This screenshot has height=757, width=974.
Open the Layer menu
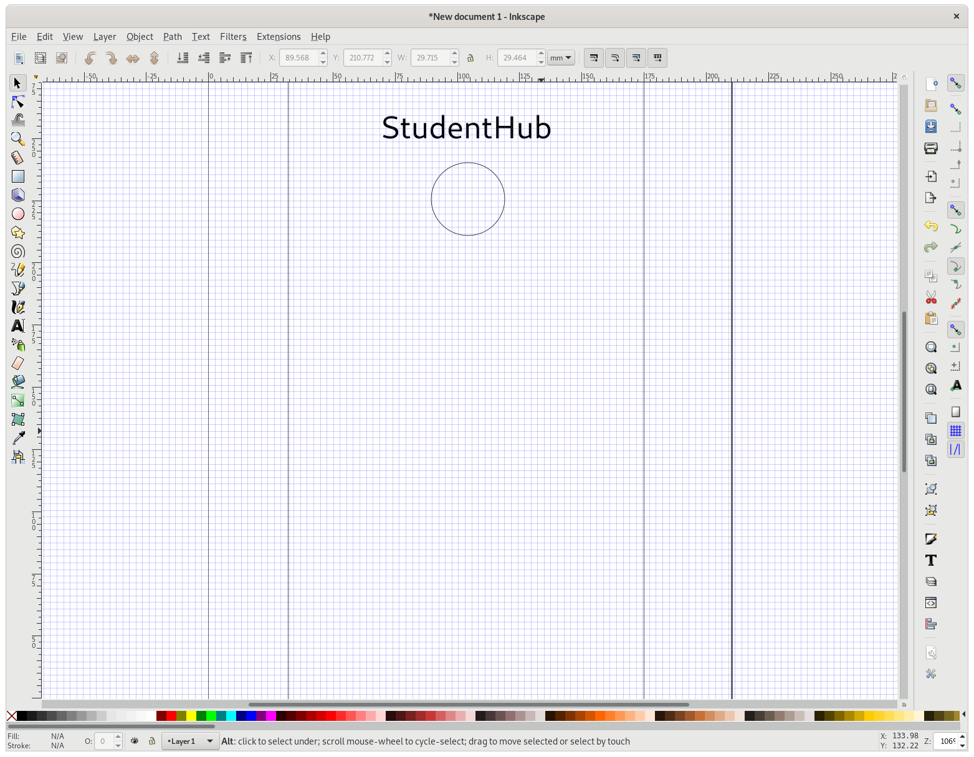pyautogui.click(x=105, y=37)
